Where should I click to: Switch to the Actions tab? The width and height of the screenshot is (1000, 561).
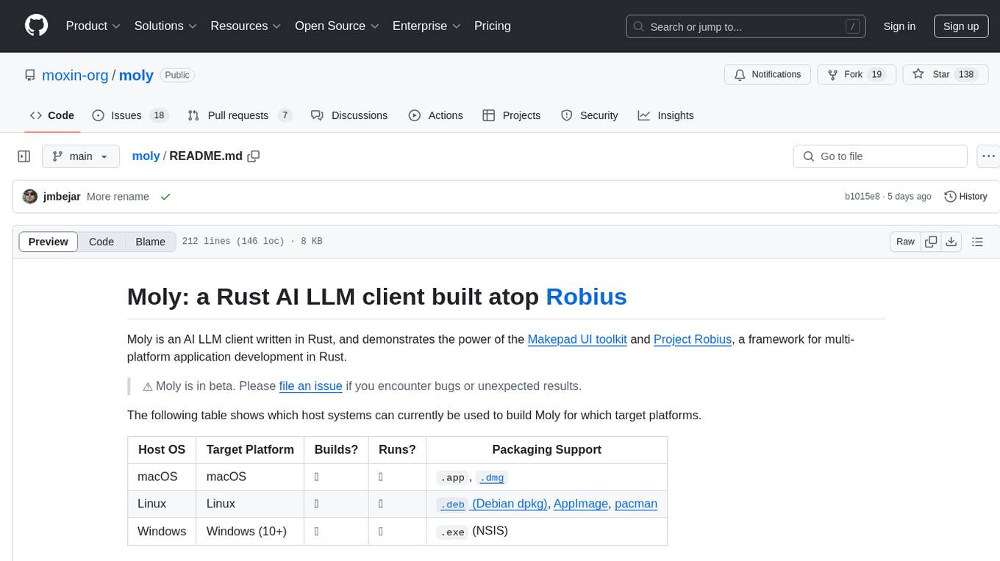tap(436, 115)
